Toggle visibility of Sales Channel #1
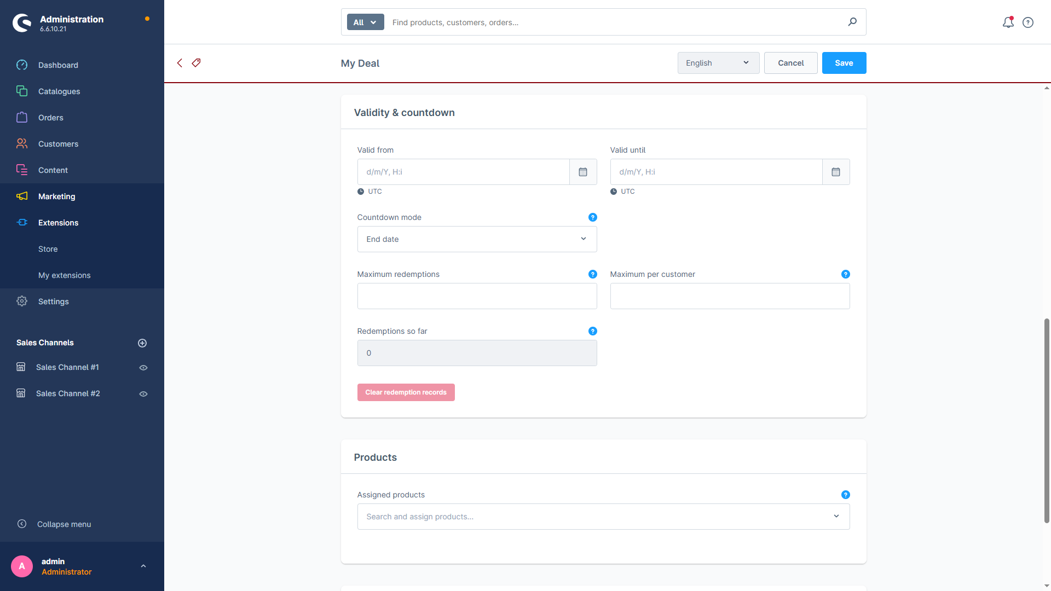Screen dimensions: 1051x591 pos(143,368)
